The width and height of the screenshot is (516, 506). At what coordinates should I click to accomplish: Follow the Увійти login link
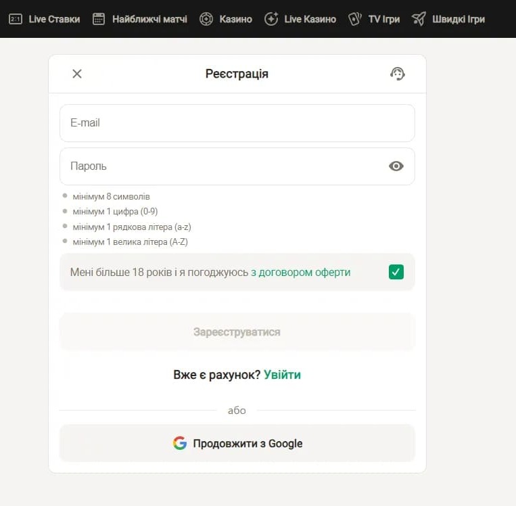(x=282, y=375)
